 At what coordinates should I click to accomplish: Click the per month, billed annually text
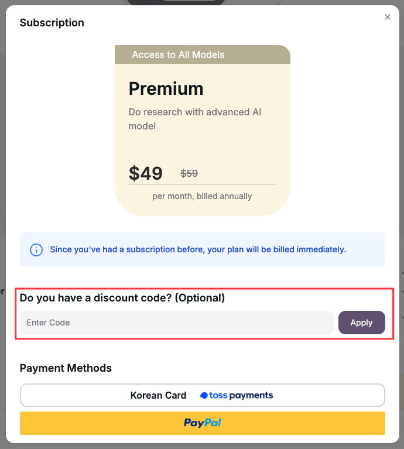(x=202, y=196)
